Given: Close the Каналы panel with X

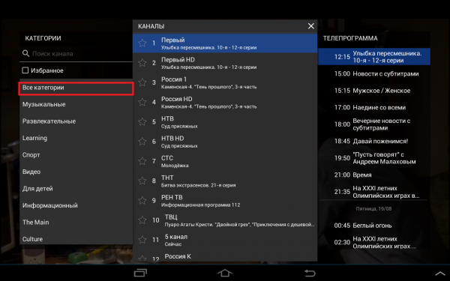Looking at the screenshot, I should click(310, 26).
